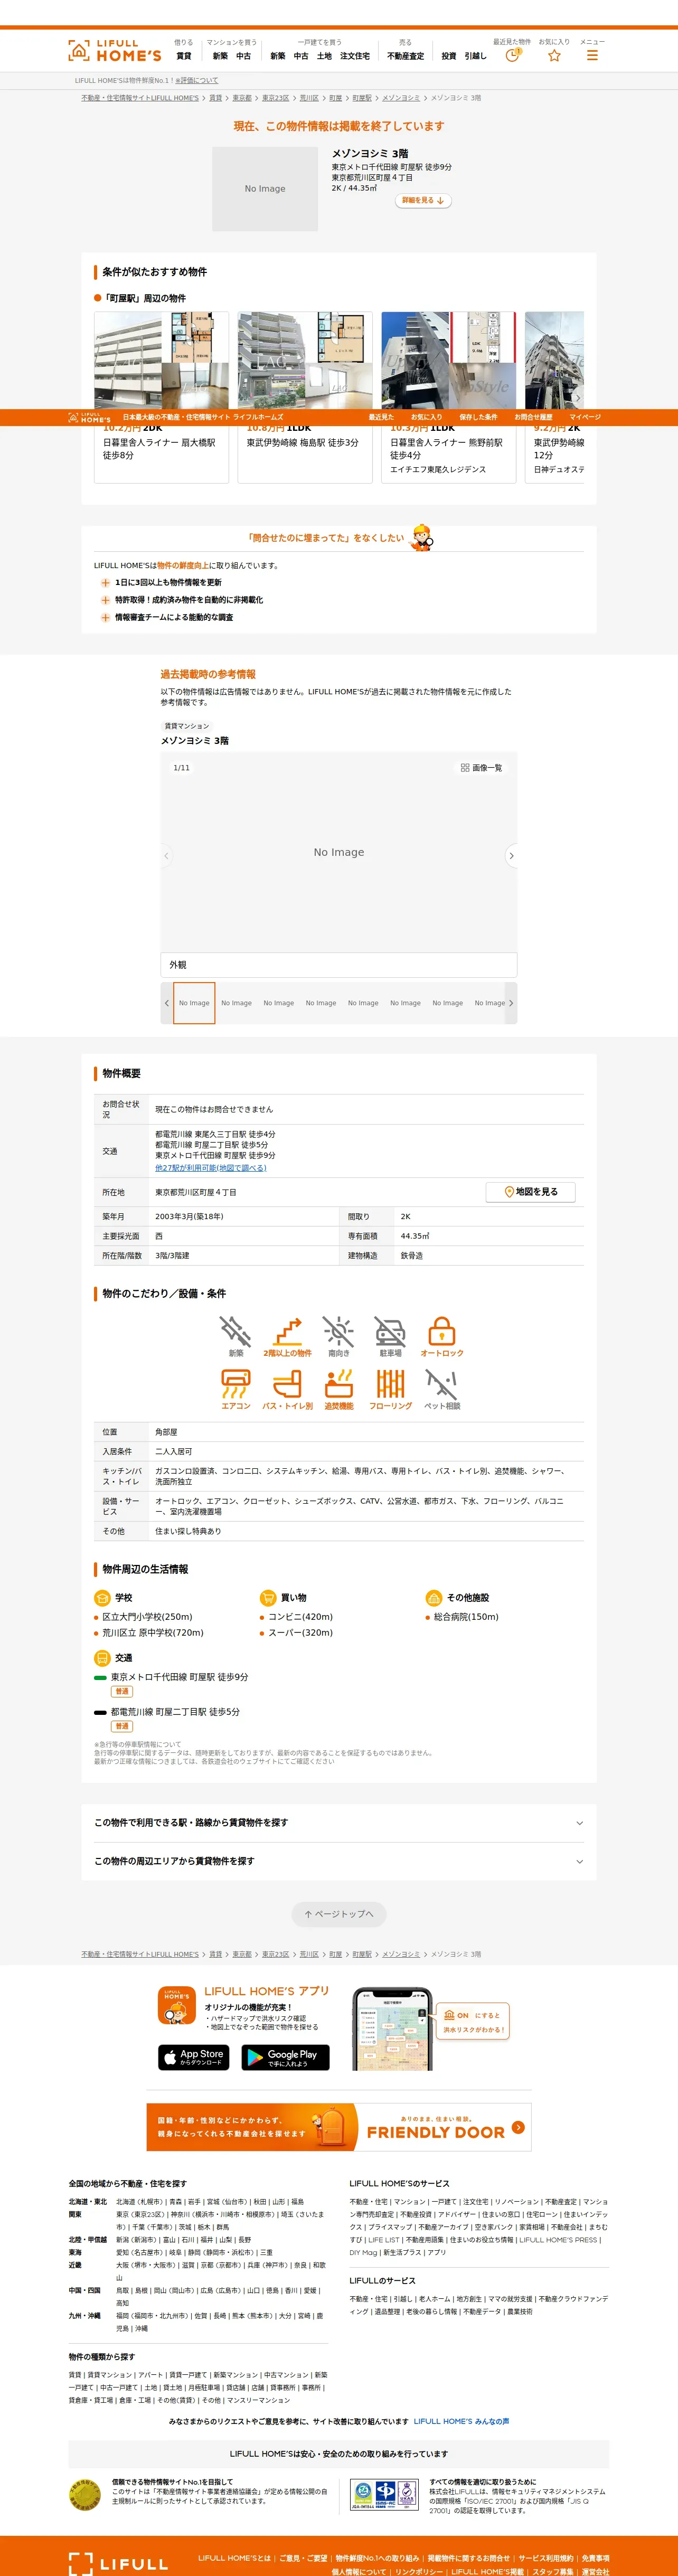Screen dimensions: 678x2576
Task: Open the recently viewed properties clock icon
Action: point(512,56)
